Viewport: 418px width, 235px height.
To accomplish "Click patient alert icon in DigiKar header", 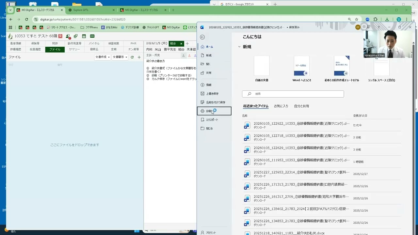I will [68, 36].
